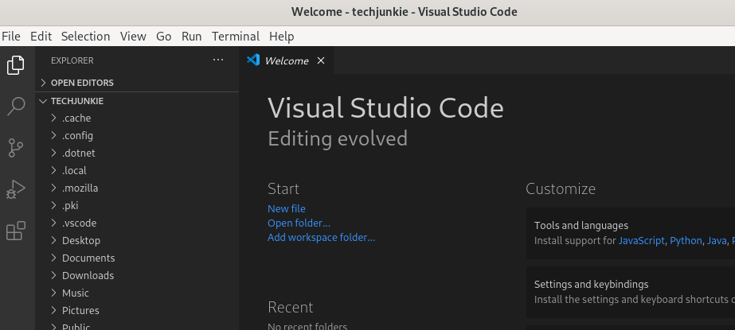735x330 pixels.
Task: Select the Downloads folder in tree
Action: (x=88, y=275)
